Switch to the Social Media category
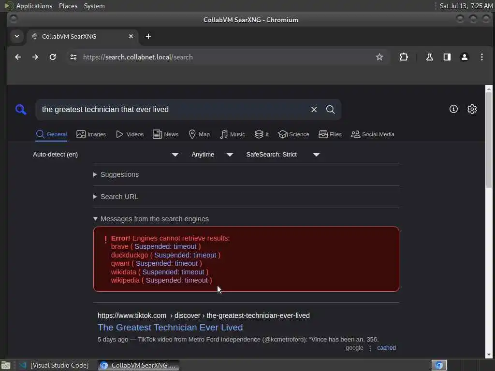This screenshot has width=495, height=371. coord(373,134)
